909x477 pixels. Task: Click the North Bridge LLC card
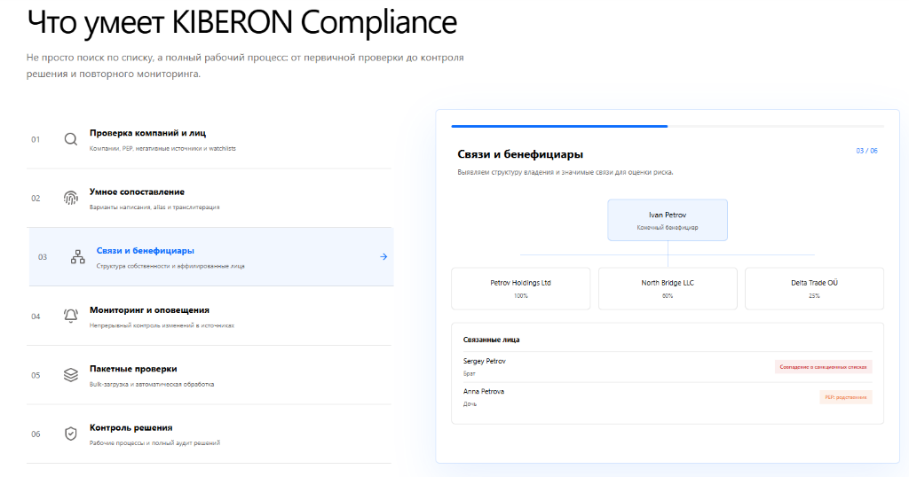pos(668,288)
